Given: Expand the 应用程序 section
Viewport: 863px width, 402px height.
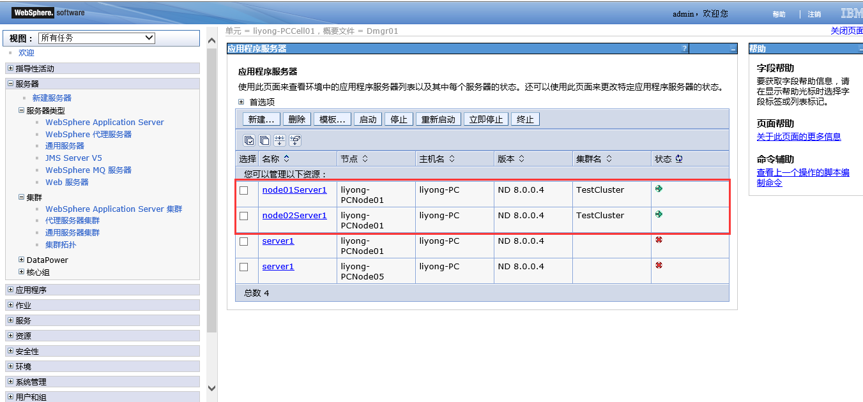Looking at the screenshot, I should point(10,290).
